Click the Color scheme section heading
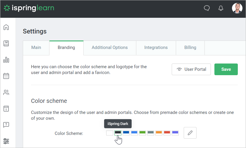This screenshot has height=148, width=246. [x=49, y=101]
